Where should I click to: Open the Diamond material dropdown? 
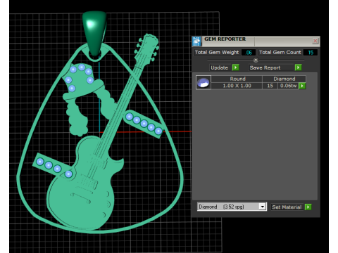pos(263,207)
